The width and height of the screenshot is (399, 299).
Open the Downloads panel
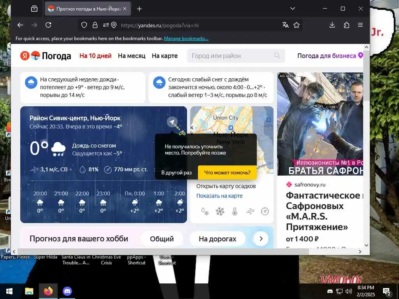[332, 25]
